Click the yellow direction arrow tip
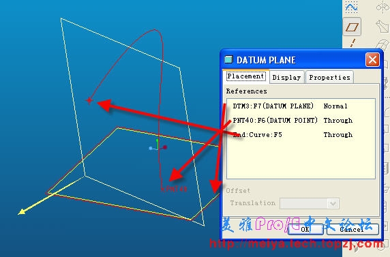 point(22,212)
